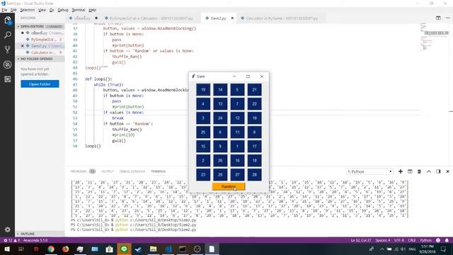Split the terminal panel
The height and width of the screenshot is (255, 453).
click(x=410, y=171)
